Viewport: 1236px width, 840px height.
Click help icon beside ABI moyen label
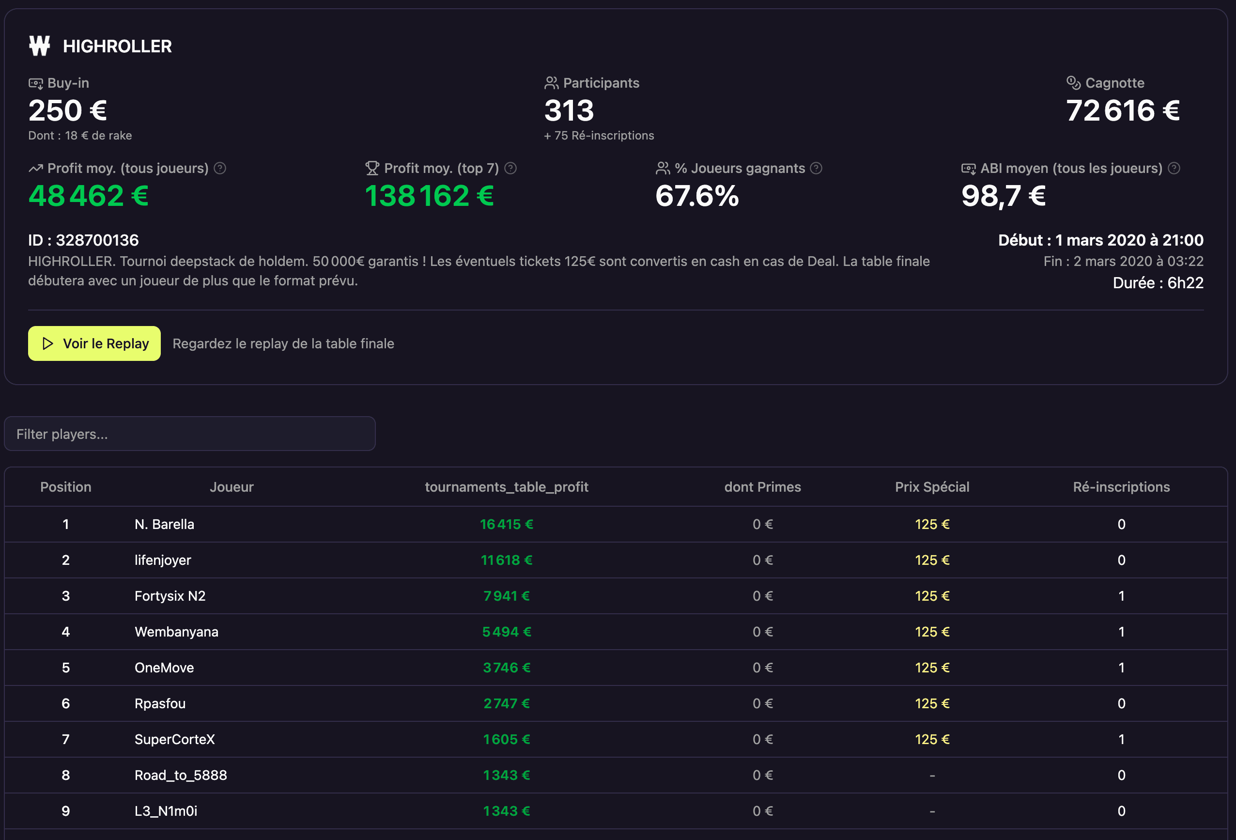pyautogui.click(x=1174, y=168)
